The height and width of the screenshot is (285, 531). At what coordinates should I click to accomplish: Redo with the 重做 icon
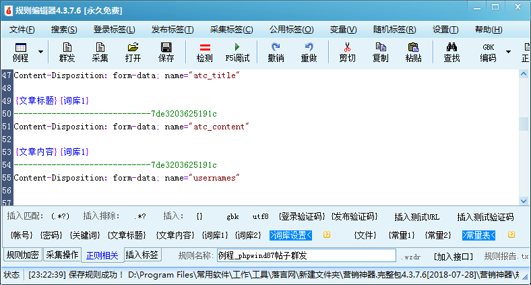(309, 53)
